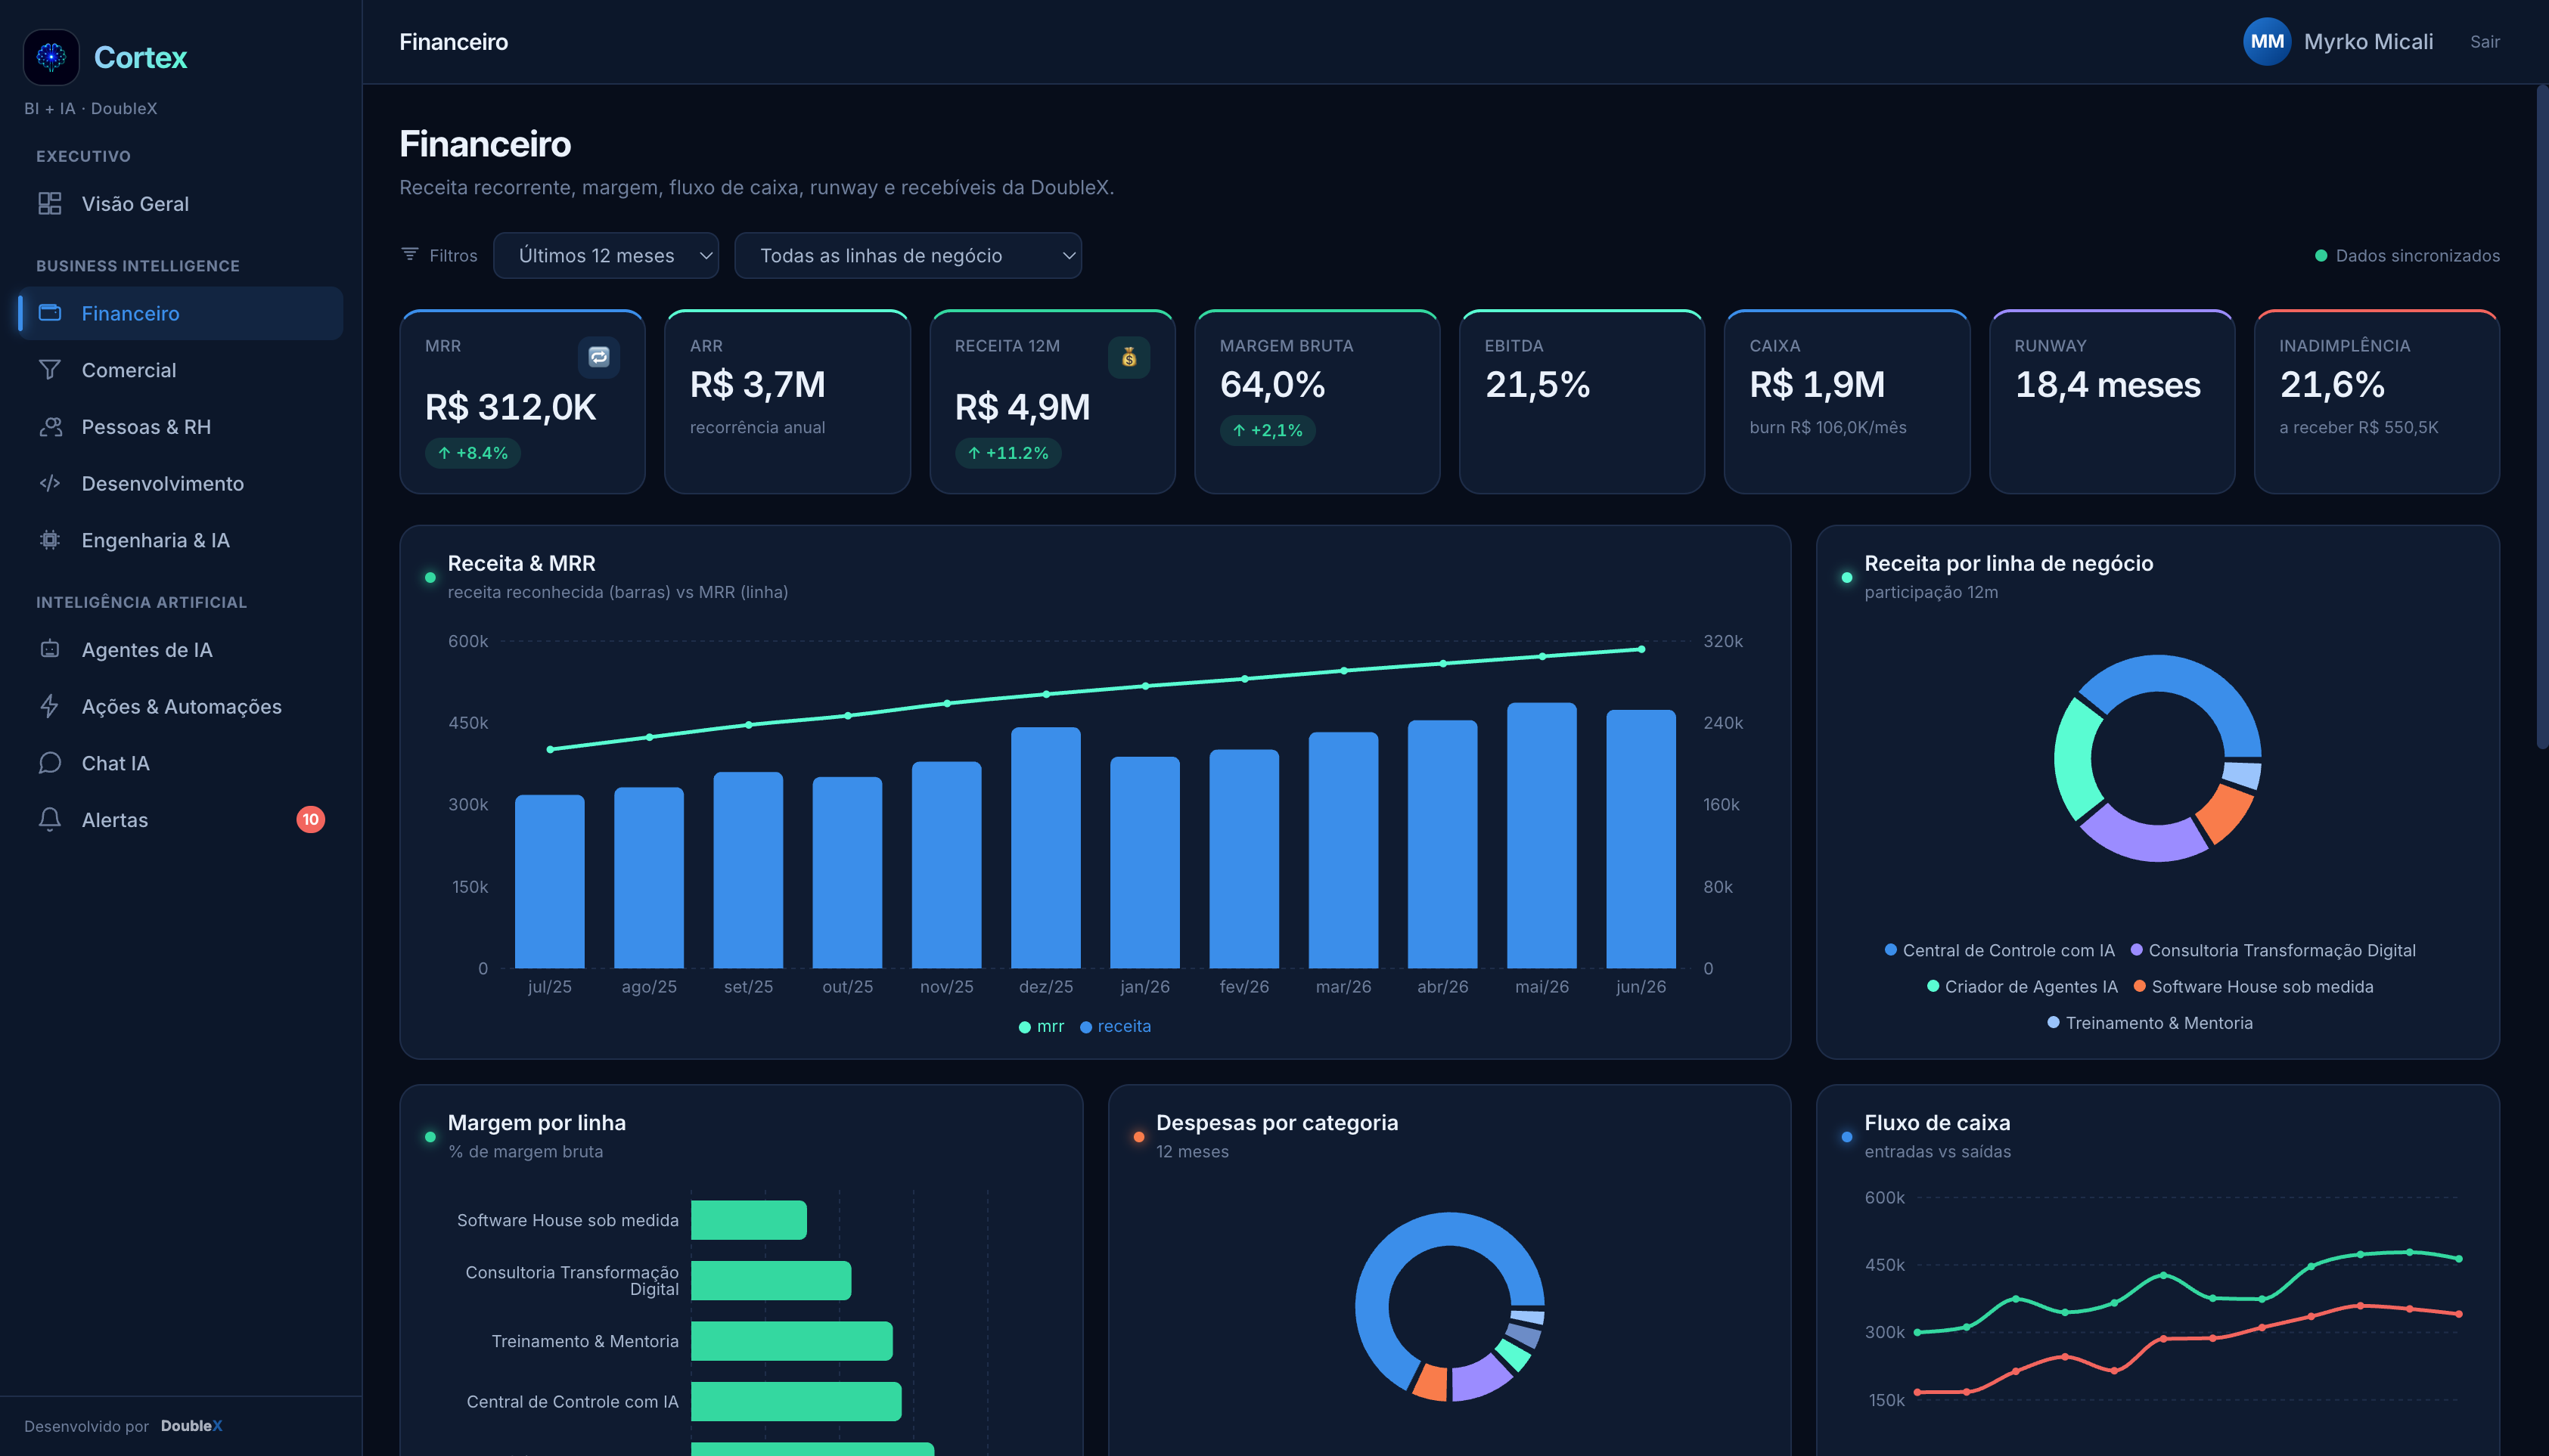
Task: Open the Últimos 12 meses period dropdown
Action: [x=605, y=256]
